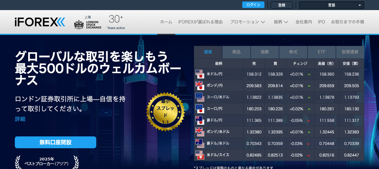This screenshot has height=169, width=379.
Task: Click sell price 158.312
Action: [254, 74]
